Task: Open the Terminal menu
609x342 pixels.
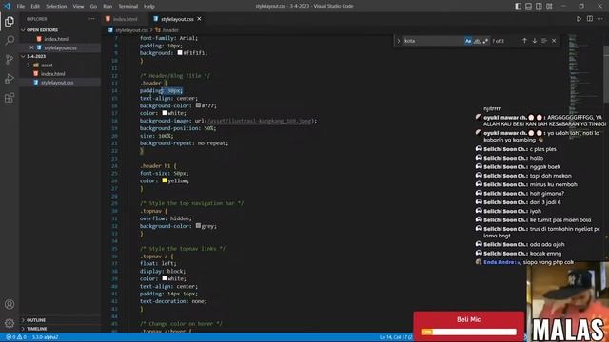Action: [128, 6]
